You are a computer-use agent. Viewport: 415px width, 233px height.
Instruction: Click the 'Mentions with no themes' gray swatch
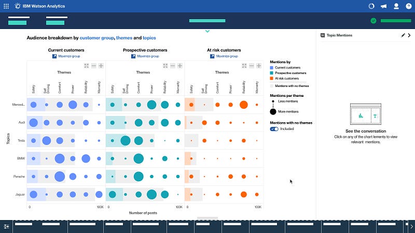click(271, 86)
